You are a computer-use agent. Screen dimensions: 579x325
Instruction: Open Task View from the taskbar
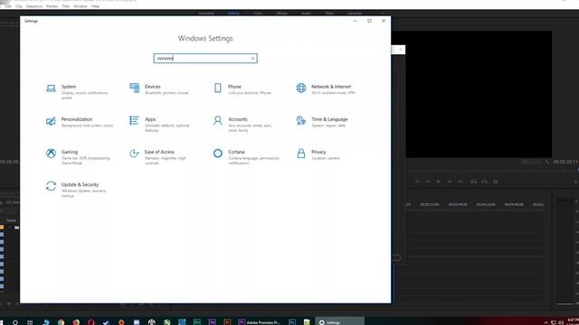[x=30, y=322]
